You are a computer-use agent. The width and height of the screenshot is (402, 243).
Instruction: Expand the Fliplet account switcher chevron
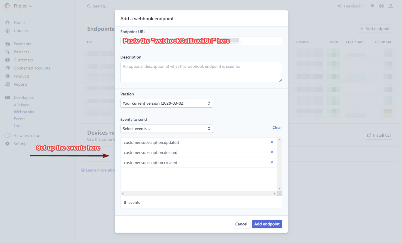tap(31, 6)
